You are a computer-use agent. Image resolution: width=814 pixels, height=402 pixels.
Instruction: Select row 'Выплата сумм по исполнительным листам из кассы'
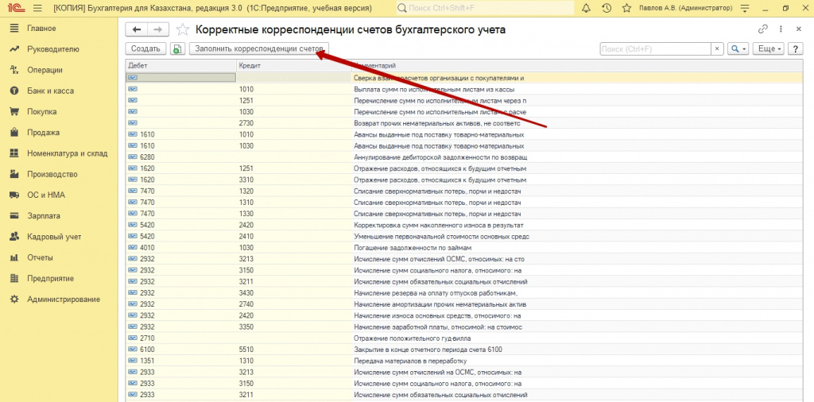tap(464, 89)
